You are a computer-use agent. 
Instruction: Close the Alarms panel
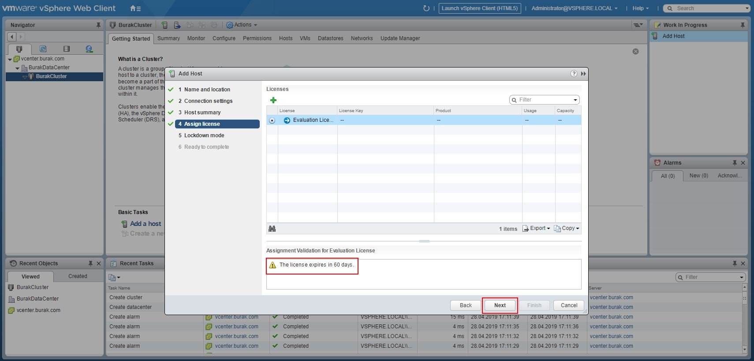(x=743, y=163)
